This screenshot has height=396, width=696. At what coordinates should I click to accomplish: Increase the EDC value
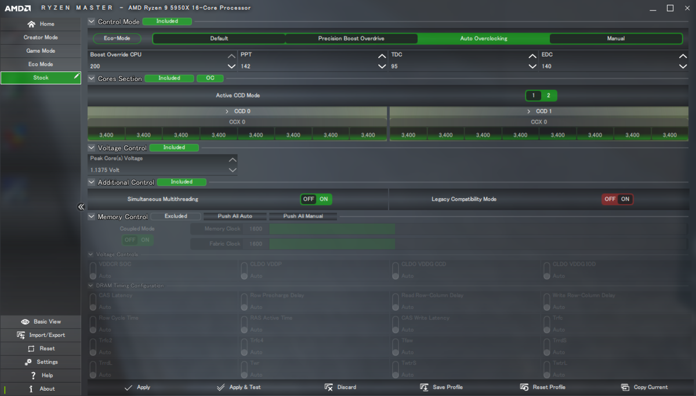coord(683,56)
